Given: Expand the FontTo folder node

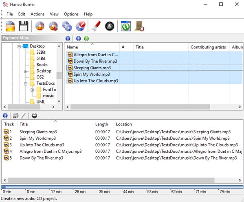Looking at the screenshot, I should point(32,90).
